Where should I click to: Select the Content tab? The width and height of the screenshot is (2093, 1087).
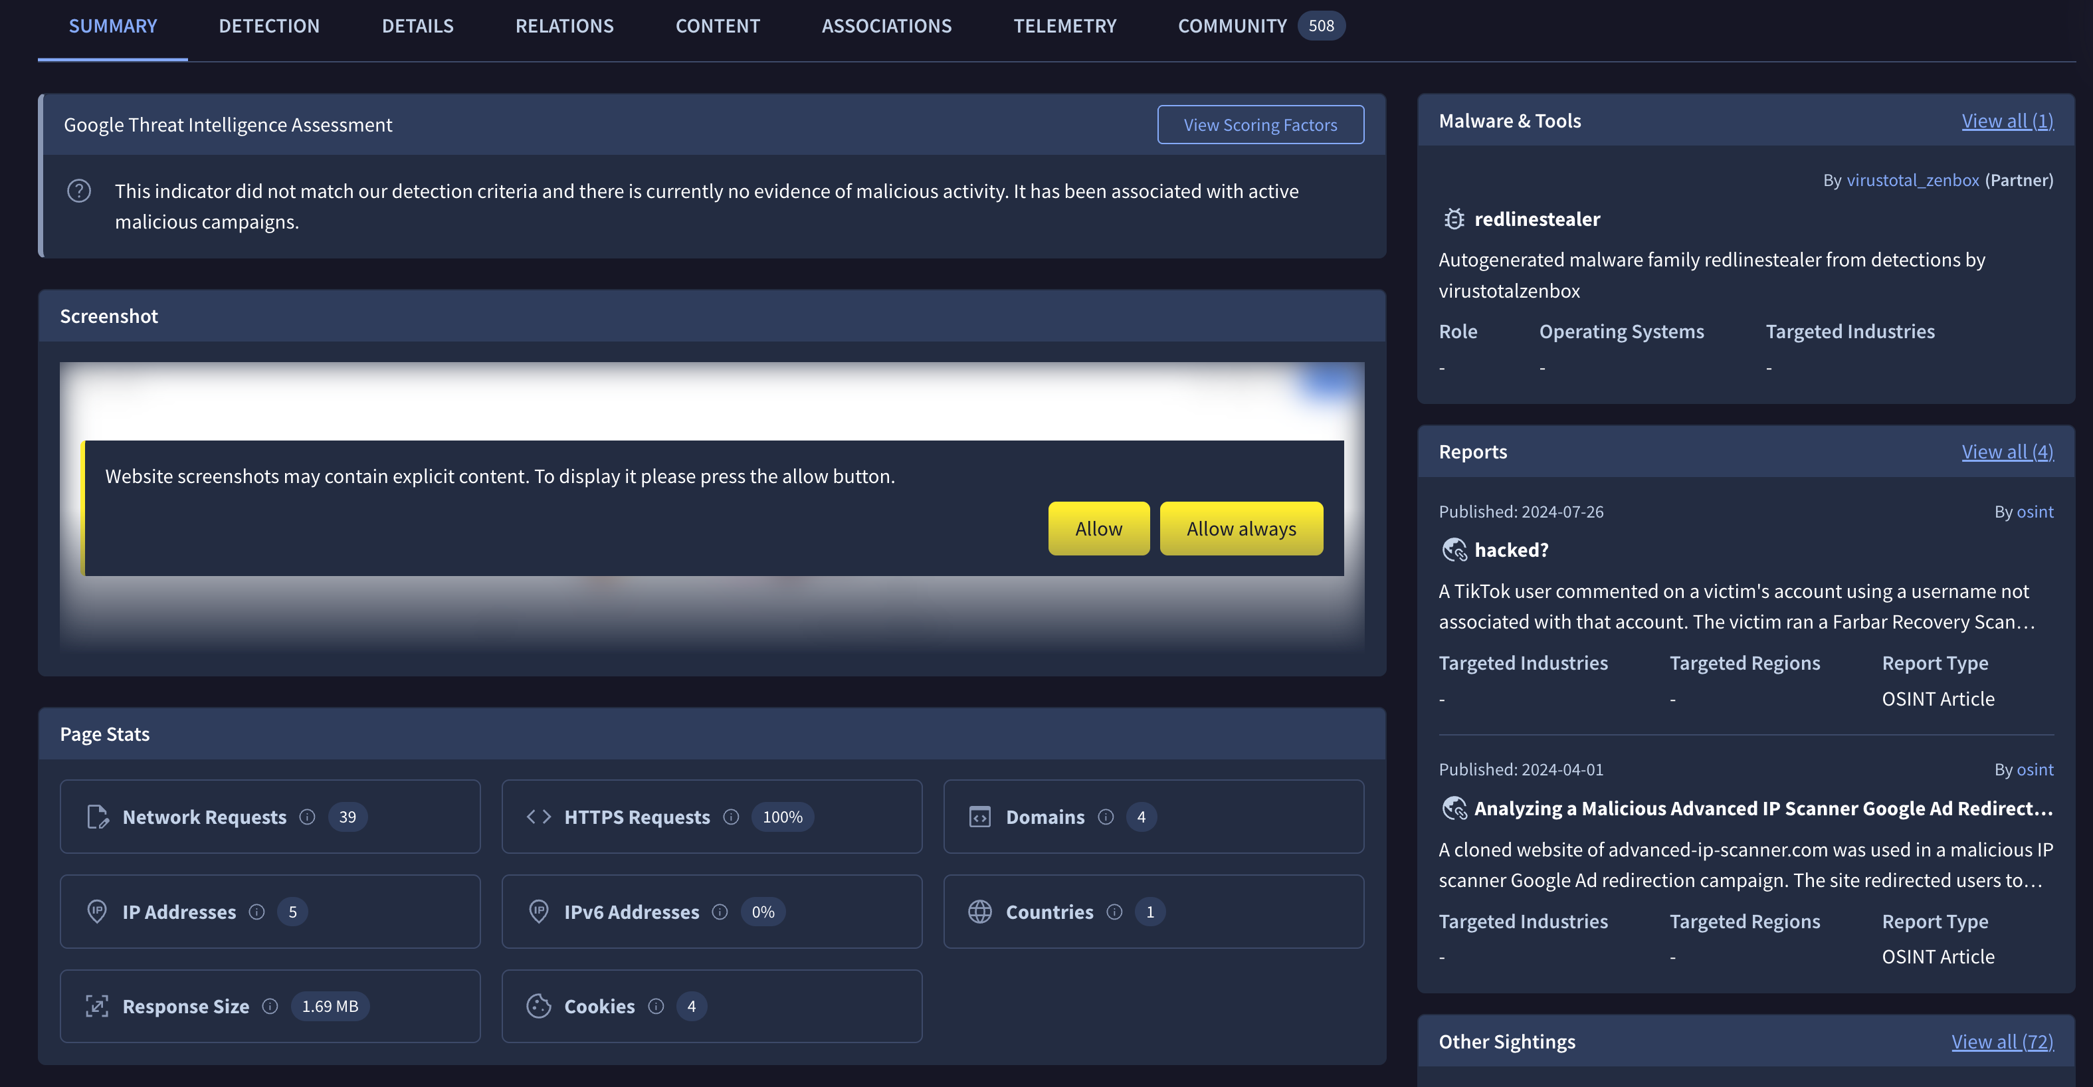click(718, 26)
